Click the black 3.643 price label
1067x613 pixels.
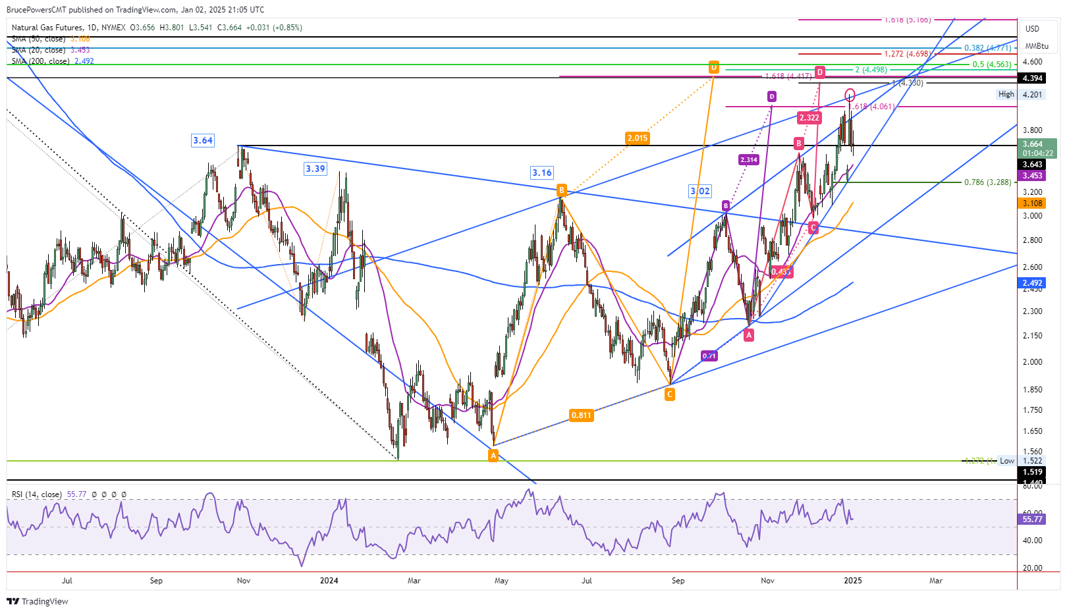point(1032,165)
